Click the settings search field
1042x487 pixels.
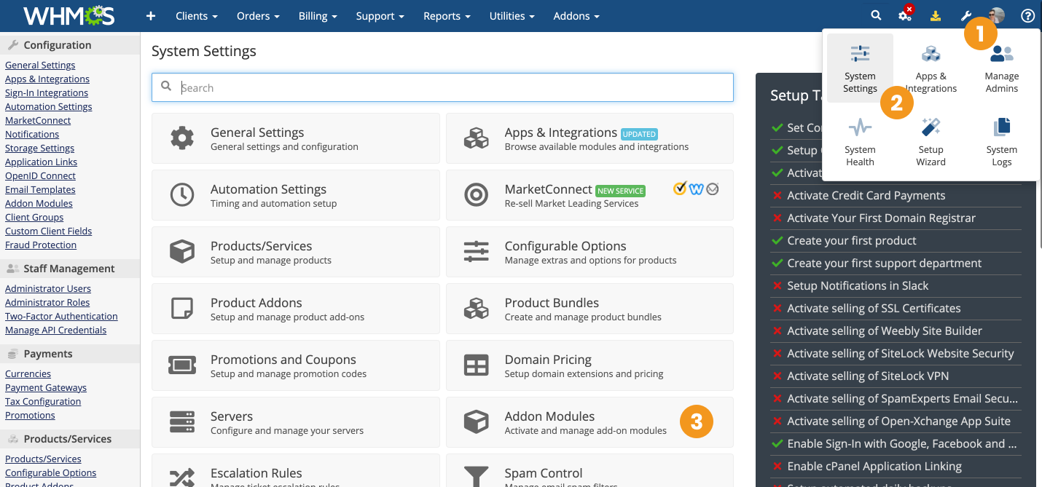(x=442, y=87)
